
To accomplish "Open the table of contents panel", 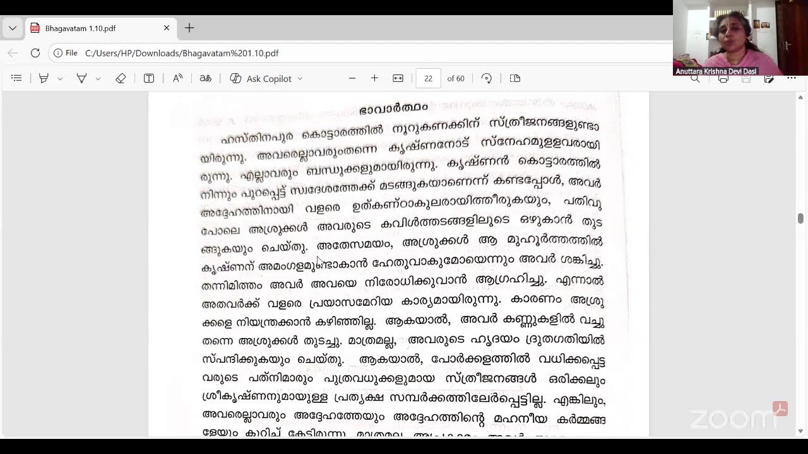I will 17,78.
